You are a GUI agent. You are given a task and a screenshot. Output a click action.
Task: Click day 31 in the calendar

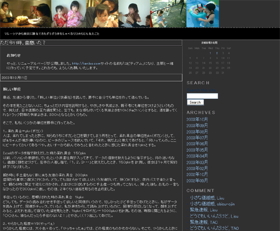point(223,73)
